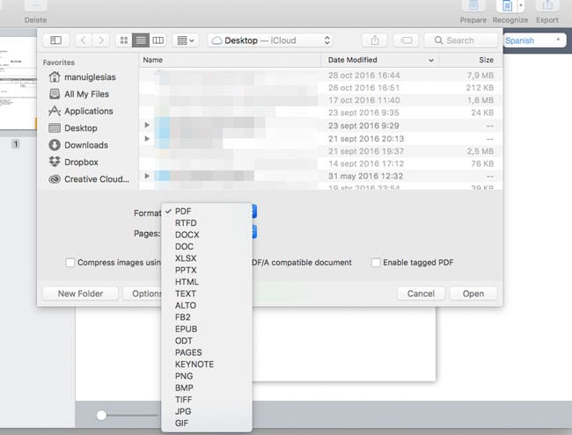Pick PNG from the format menu
Viewport: 572px width, 435px height.
pyautogui.click(x=185, y=376)
